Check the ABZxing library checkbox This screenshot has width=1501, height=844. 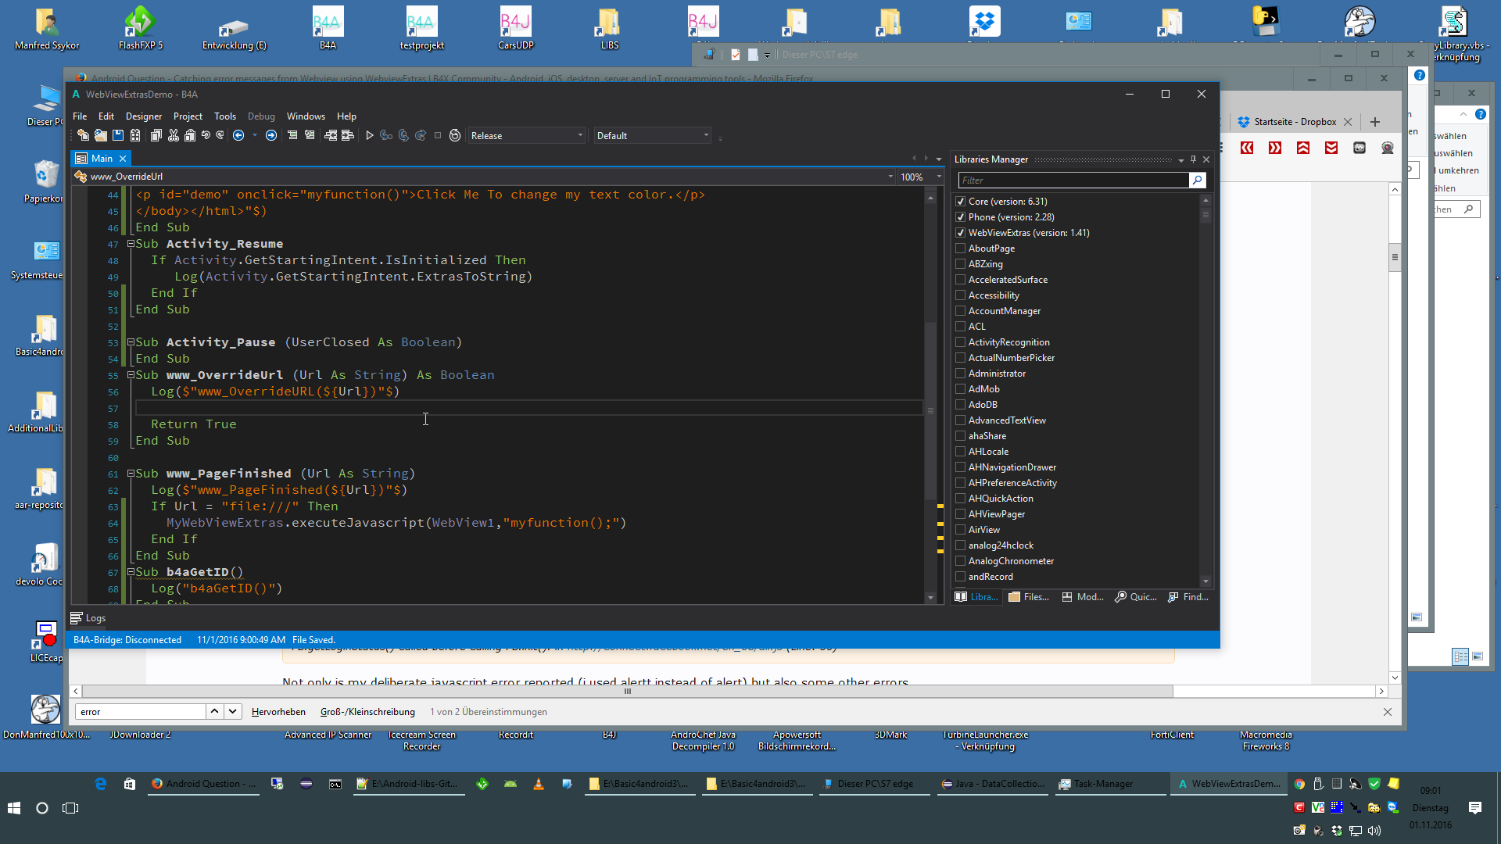[961, 264]
